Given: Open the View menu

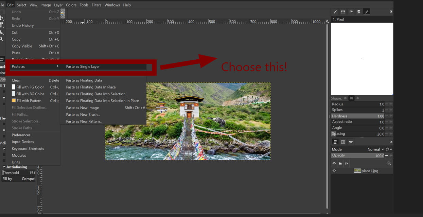Looking at the screenshot, I should [x=33, y=5].
